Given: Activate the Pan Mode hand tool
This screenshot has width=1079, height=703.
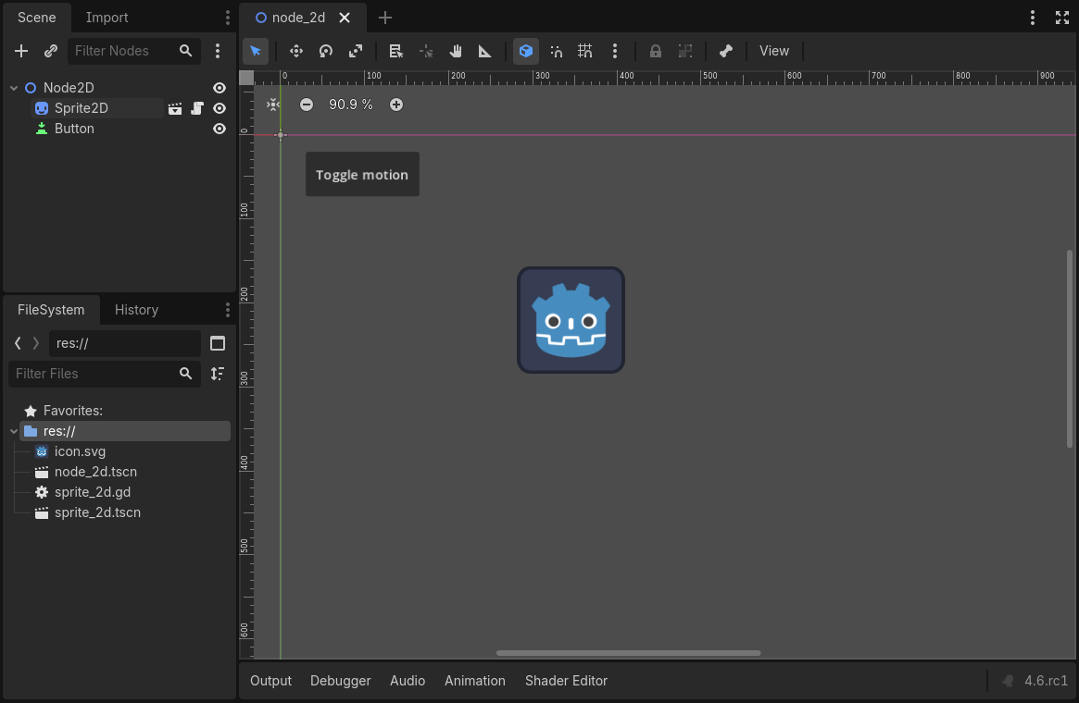Looking at the screenshot, I should click(x=456, y=51).
